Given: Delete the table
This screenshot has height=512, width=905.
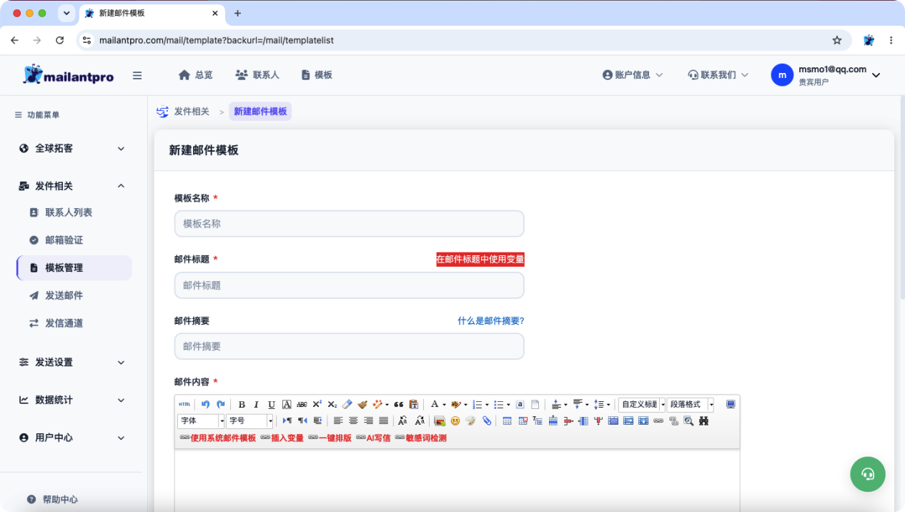Looking at the screenshot, I should pyautogui.click(x=523, y=420).
